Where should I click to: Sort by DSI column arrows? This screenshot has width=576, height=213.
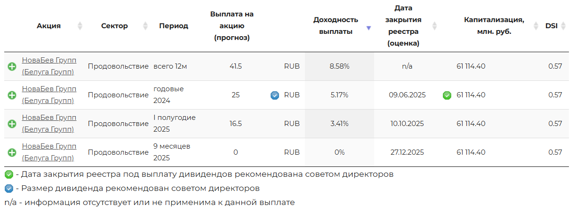(x=564, y=26)
